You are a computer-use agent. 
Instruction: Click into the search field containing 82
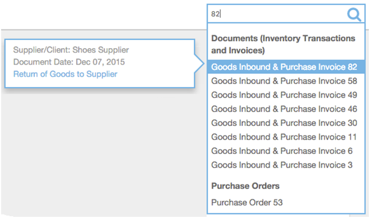click(x=276, y=14)
